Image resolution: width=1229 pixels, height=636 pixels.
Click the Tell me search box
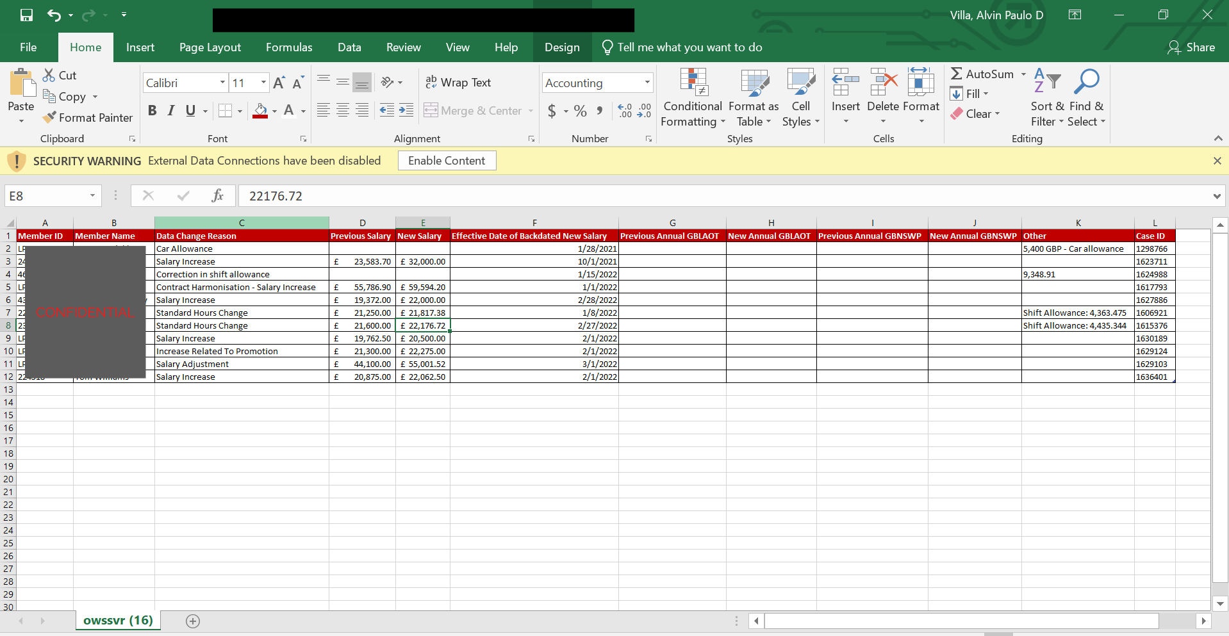tap(682, 47)
